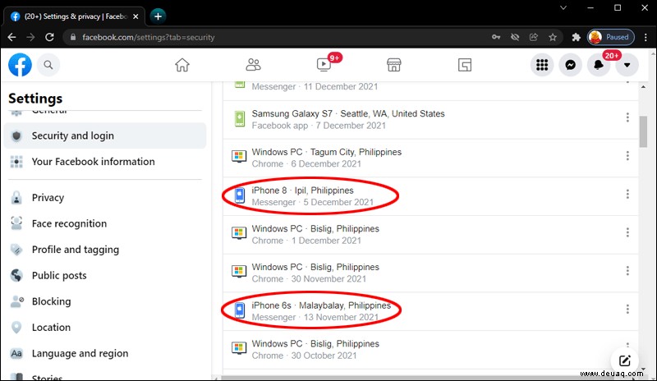The width and height of the screenshot is (657, 381).
Task: Click the page vertical scrollbar thumb
Action: tap(643, 132)
